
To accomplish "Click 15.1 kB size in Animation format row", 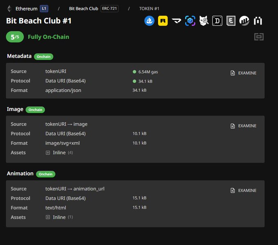I will coord(139,207).
